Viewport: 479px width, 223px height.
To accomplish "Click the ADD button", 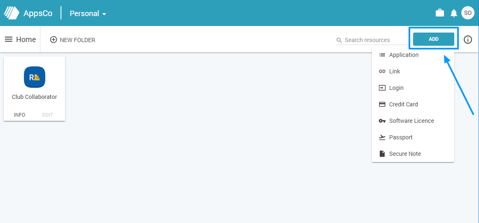I will (433, 39).
